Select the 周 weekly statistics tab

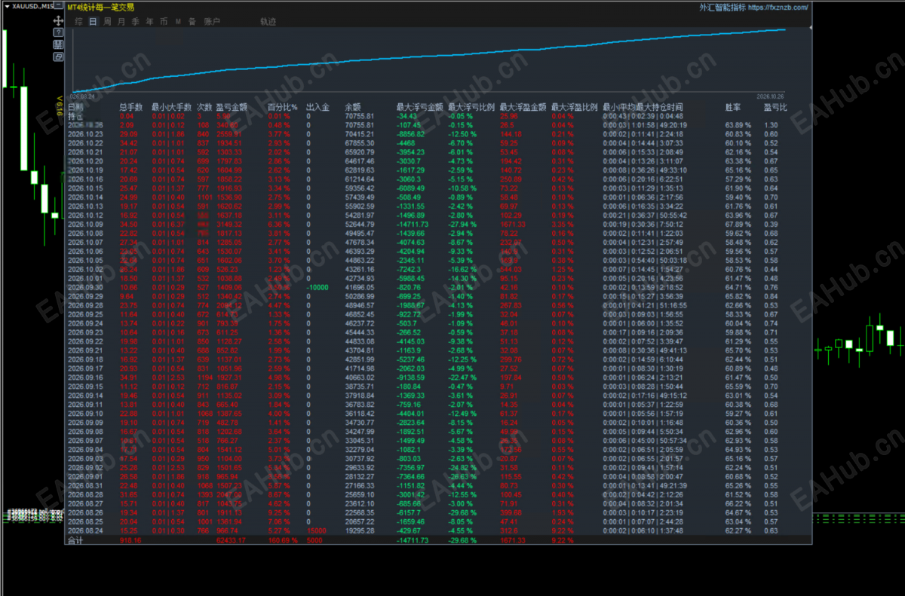[x=107, y=22]
